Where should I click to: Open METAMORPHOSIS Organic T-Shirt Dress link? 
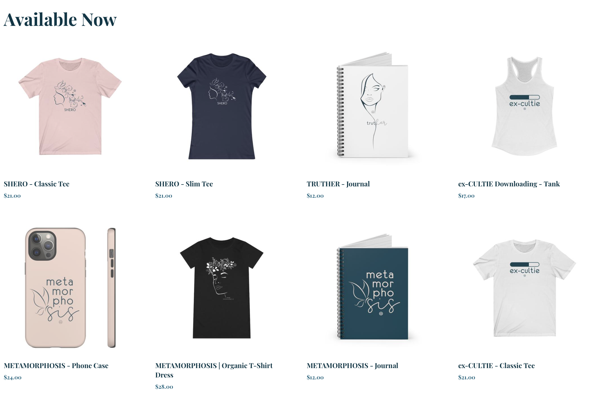click(x=214, y=370)
